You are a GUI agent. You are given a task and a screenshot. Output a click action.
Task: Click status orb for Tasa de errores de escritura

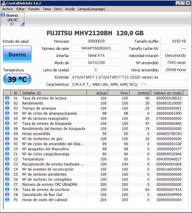[7, 189]
